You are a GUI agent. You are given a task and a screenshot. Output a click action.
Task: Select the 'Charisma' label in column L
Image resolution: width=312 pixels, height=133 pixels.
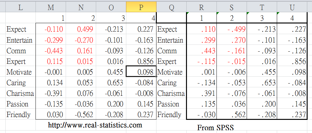click(x=20, y=93)
